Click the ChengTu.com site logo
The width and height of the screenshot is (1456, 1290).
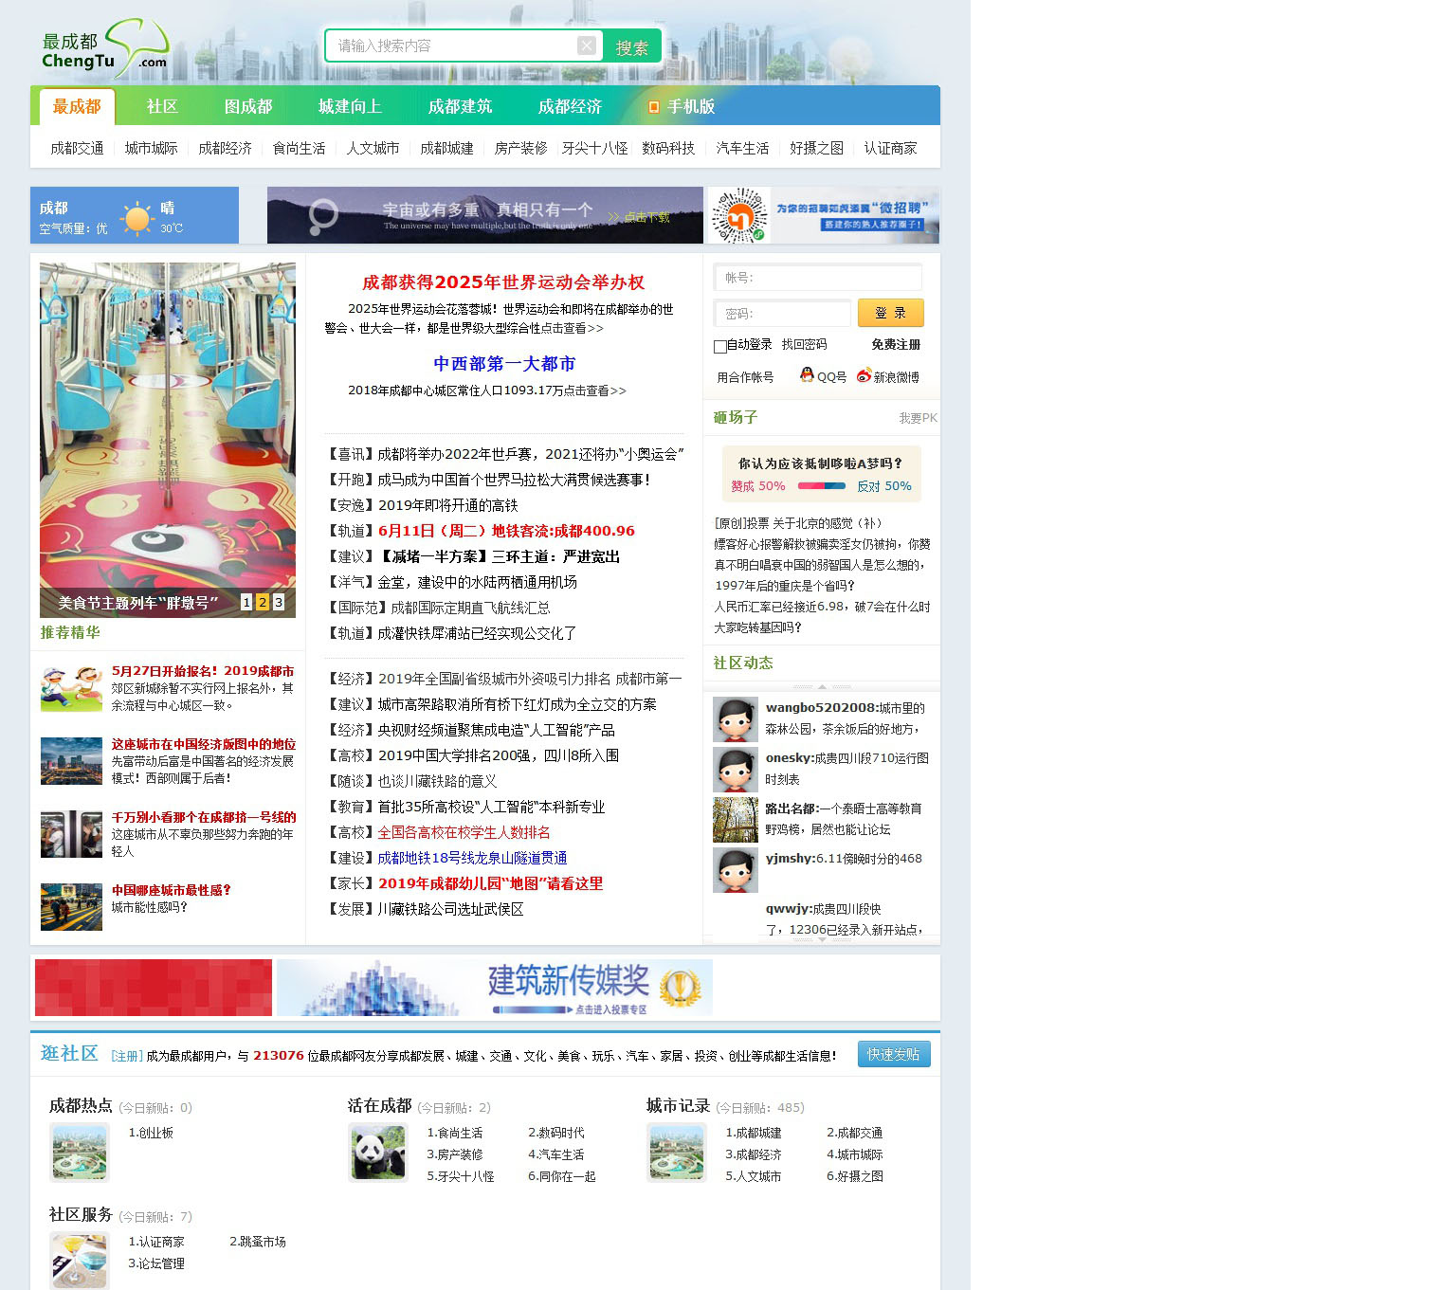tap(104, 47)
